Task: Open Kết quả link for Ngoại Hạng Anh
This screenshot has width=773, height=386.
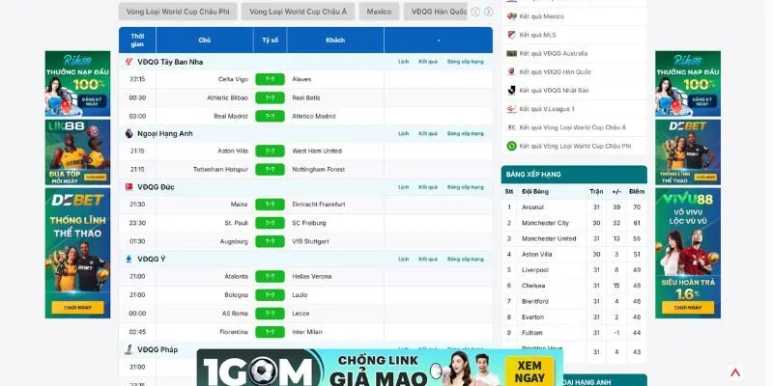Action: (x=428, y=133)
